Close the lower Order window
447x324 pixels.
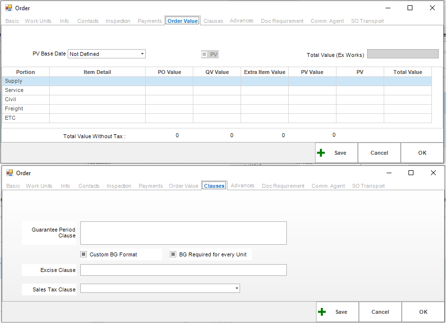[x=433, y=173]
